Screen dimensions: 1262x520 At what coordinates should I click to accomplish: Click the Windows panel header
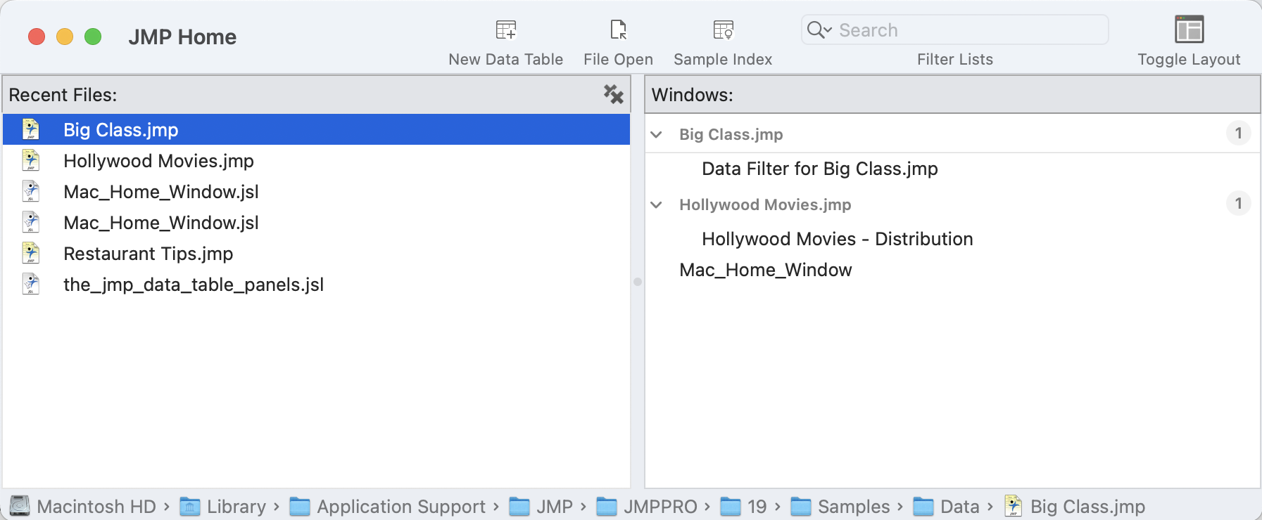tap(952, 95)
